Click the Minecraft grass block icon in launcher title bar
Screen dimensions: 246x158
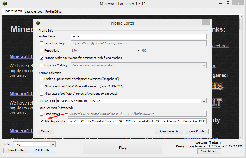[x=5, y=3]
